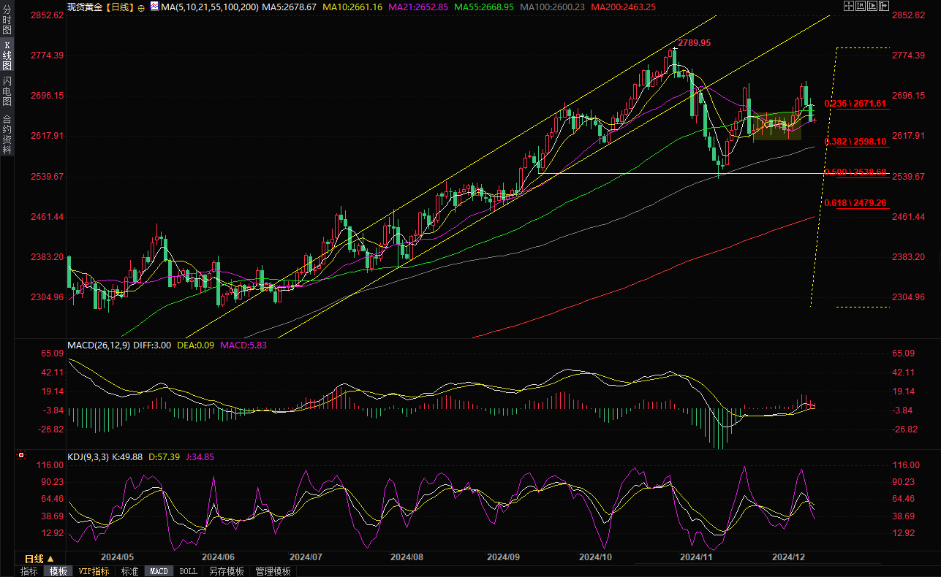Click the expand-chart-range icon with play arrow

coord(872,6)
